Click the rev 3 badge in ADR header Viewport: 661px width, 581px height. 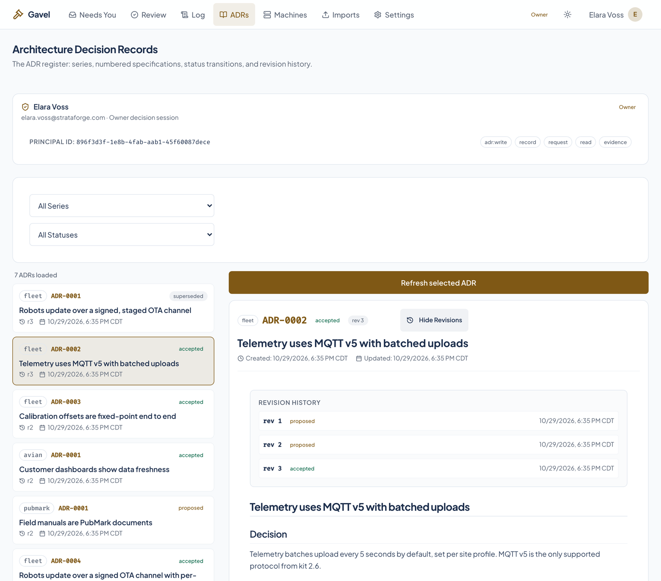coord(358,320)
